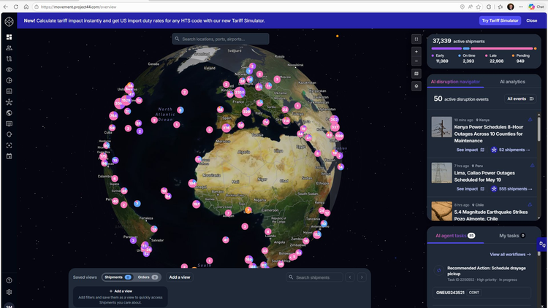
Task: Open the pie chart analytics sidebar icon
Action: point(9,80)
